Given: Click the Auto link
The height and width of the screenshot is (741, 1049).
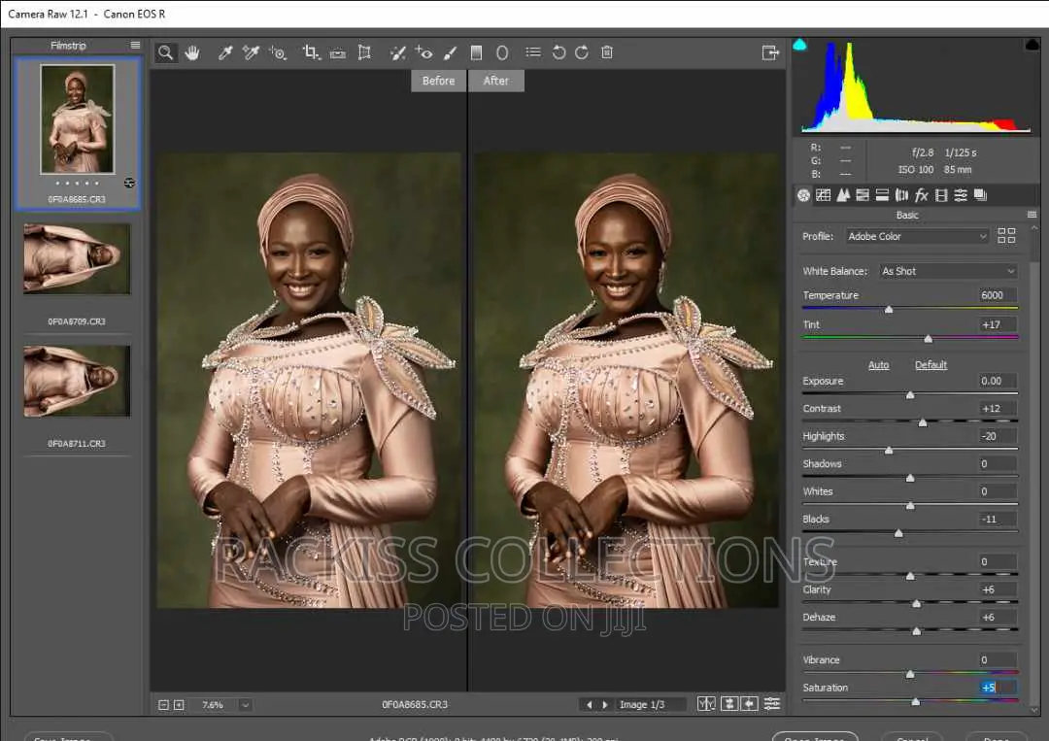Looking at the screenshot, I should [x=878, y=365].
